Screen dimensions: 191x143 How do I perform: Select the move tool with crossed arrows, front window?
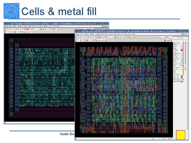pyautogui.click(x=81, y=40)
